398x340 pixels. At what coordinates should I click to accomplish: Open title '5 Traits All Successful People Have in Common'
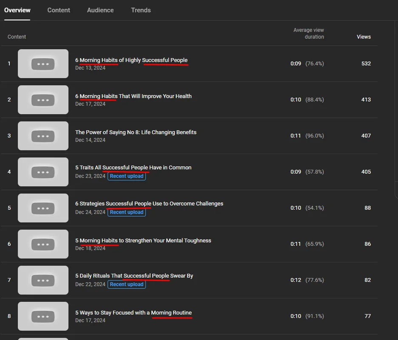point(133,168)
